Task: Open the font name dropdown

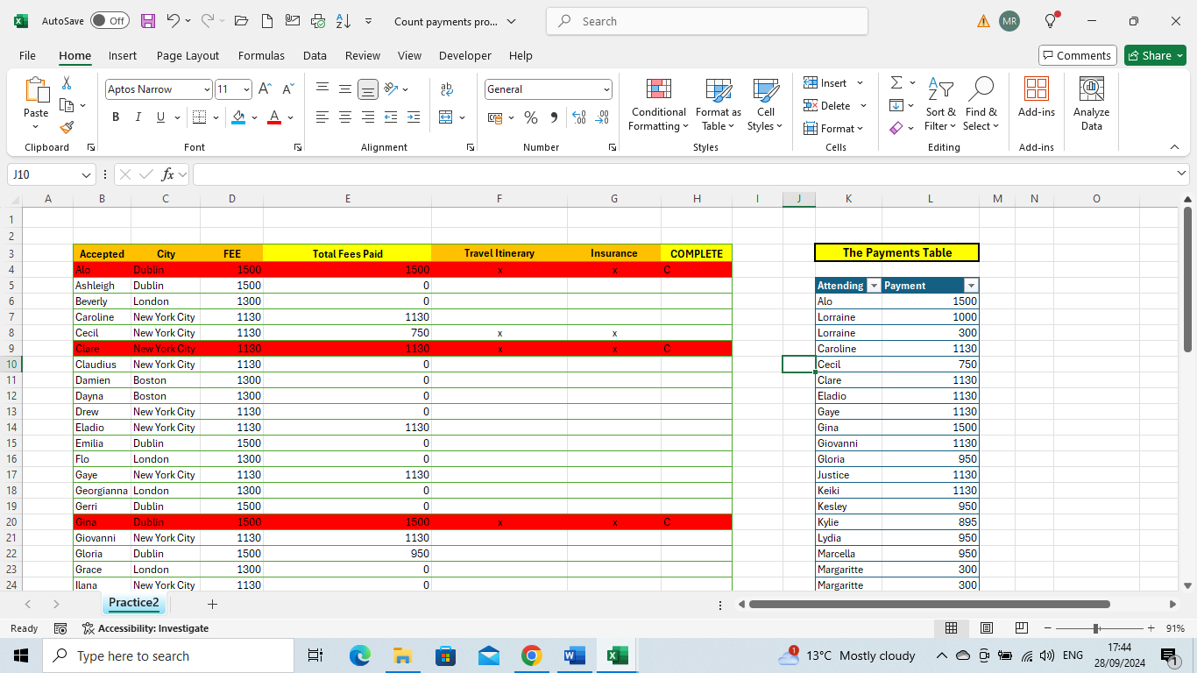Action: tap(207, 89)
